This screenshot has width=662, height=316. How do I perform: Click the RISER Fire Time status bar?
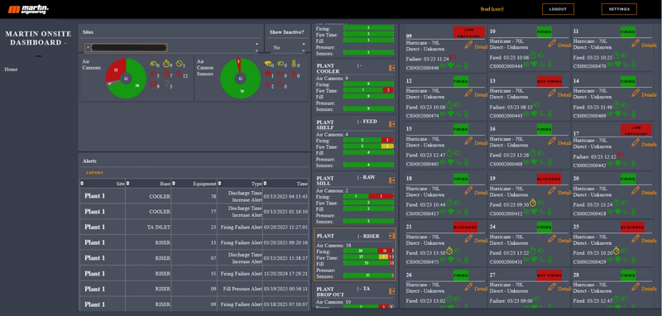368,256
